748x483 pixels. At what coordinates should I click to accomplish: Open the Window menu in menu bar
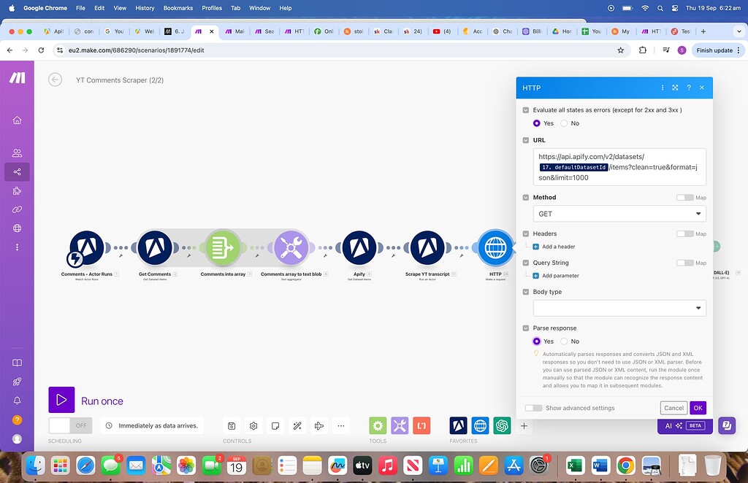pyautogui.click(x=259, y=8)
